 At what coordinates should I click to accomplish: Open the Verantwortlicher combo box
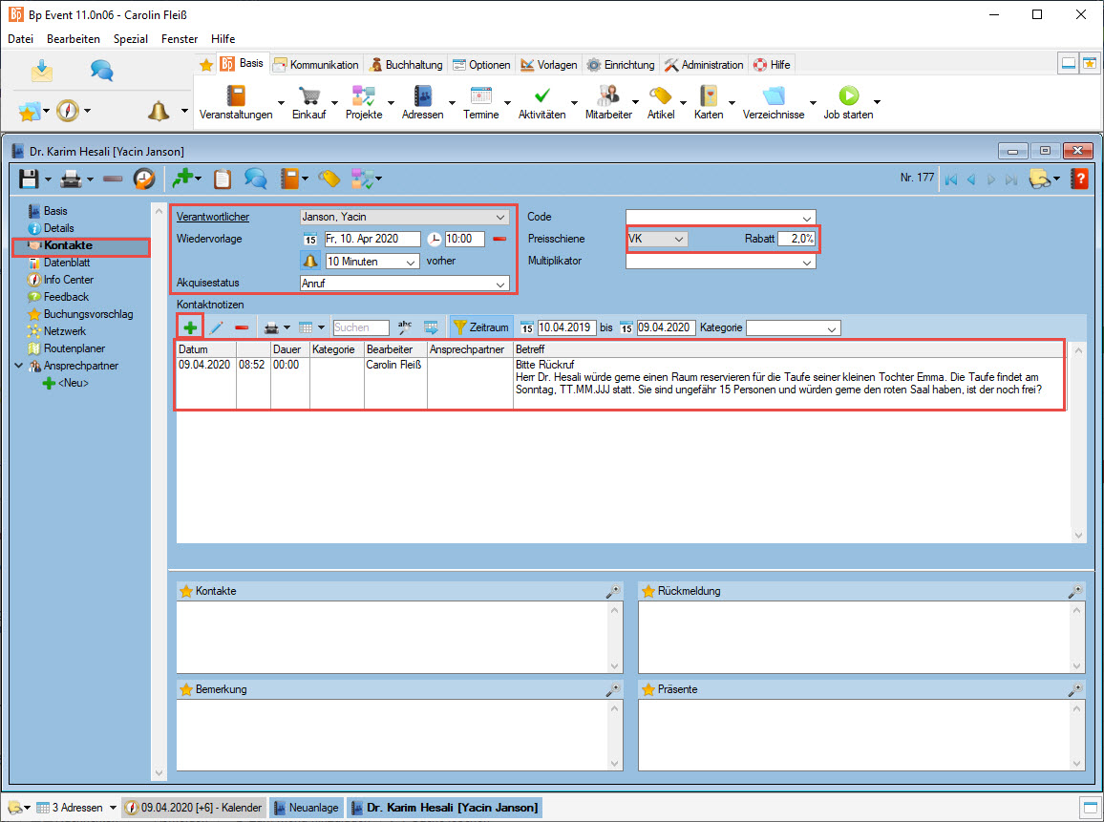coord(501,217)
